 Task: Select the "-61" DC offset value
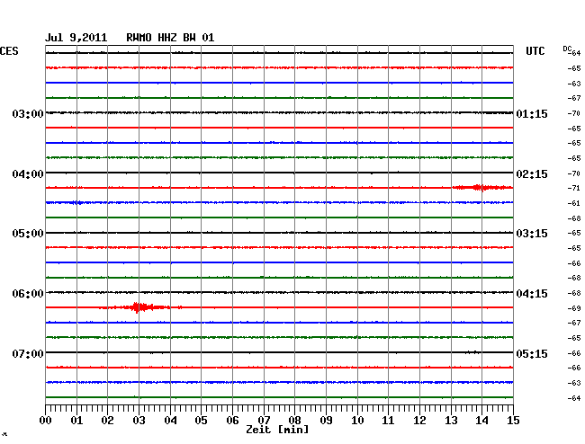point(574,203)
